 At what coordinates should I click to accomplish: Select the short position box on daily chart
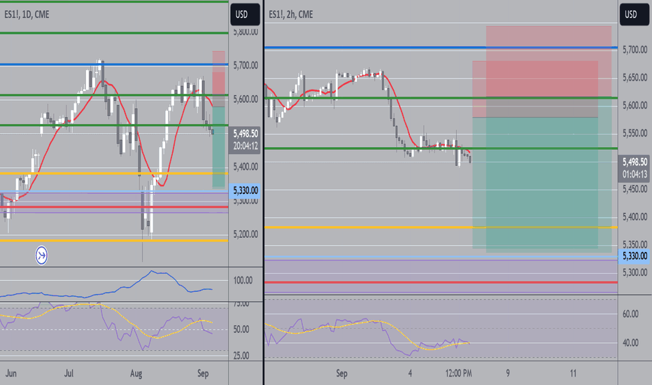click(219, 120)
